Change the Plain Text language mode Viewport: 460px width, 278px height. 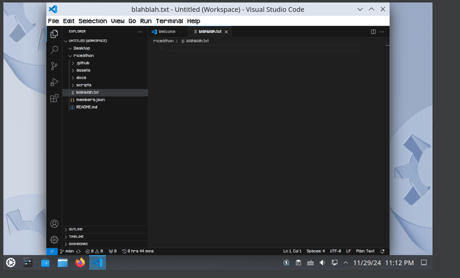pyautogui.click(x=365, y=251)
